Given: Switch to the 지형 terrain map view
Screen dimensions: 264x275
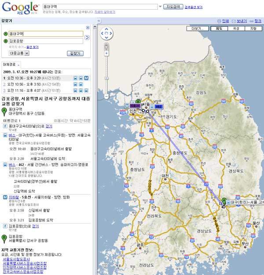Looking at the screenshot, I should tap(253, 28).
